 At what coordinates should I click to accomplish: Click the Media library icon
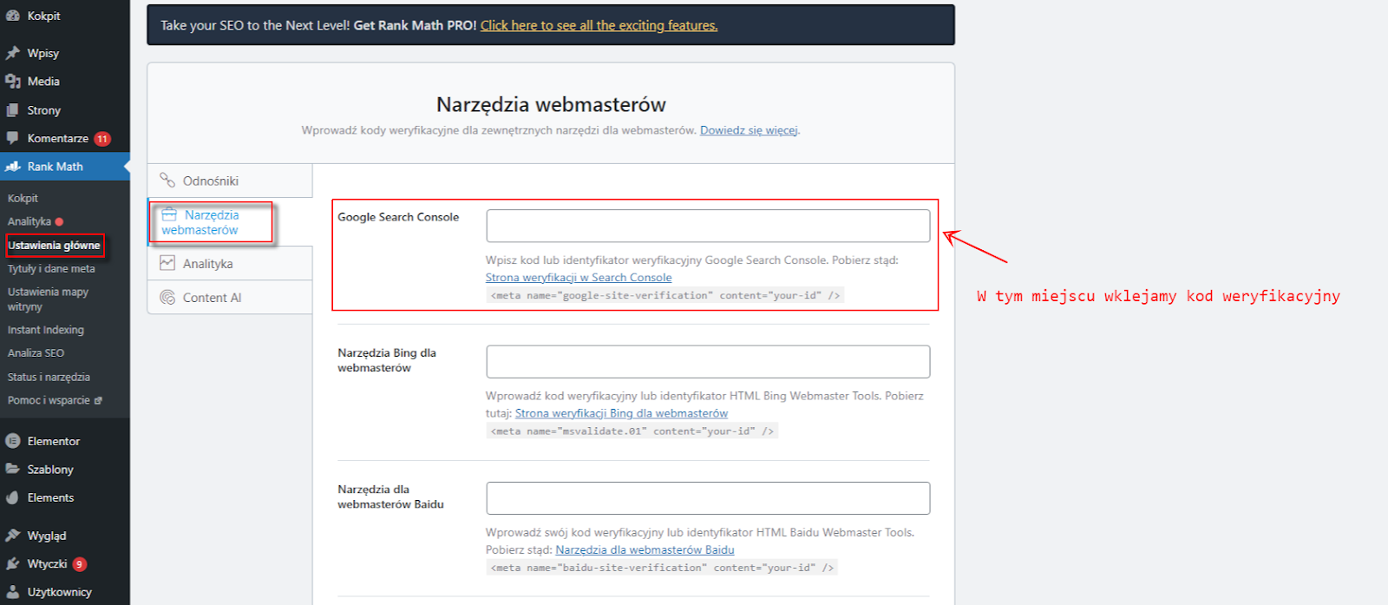coord(12,82)
